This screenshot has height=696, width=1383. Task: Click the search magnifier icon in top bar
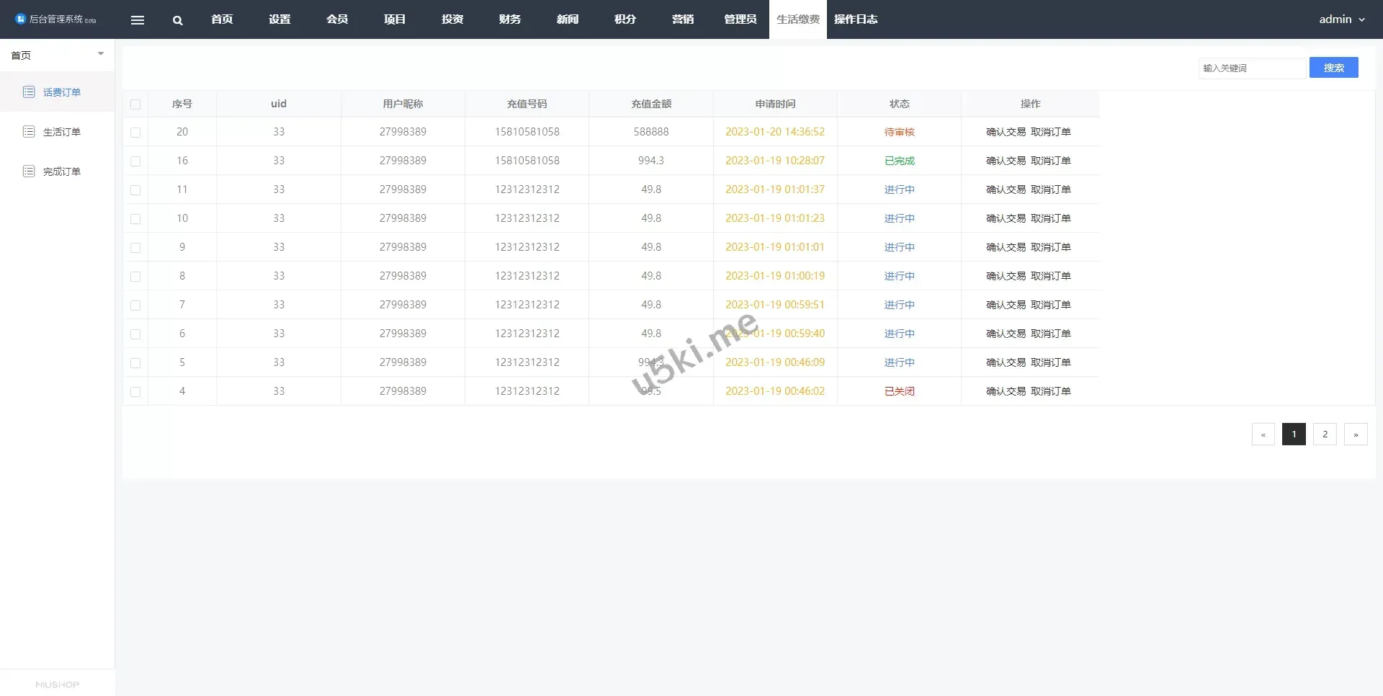[177, 20]
